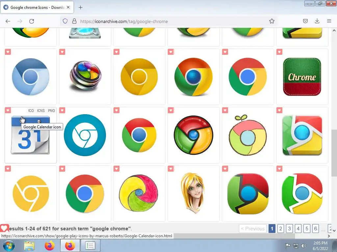This screenshot has height=252, width=337.
Task: Toggle favorite heart on teal Chrome icon
Action: pyautogui.click(x=62, y=110)
